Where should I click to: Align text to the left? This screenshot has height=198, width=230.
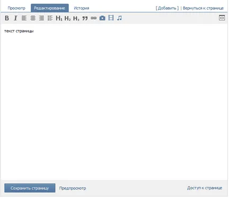tap(24, 18)
